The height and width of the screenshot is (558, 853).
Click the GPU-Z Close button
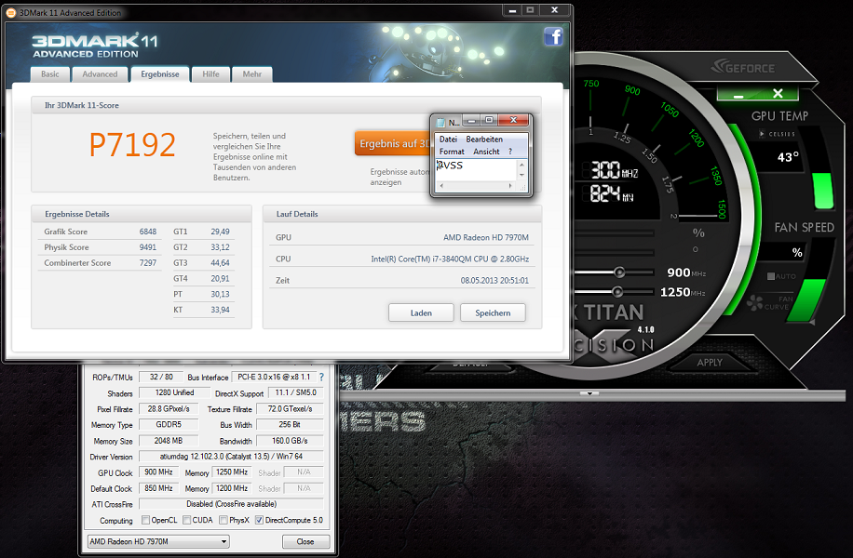(305, 541)
